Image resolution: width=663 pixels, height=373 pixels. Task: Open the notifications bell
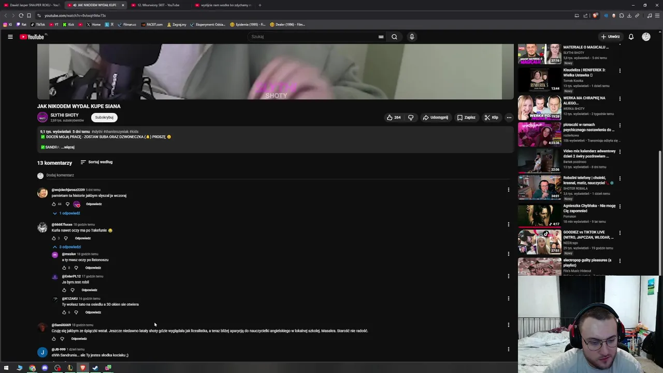pyautogui.click(x=631, y=37)
